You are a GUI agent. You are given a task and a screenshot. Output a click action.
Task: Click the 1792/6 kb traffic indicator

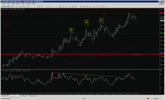[x=156, y=98]
